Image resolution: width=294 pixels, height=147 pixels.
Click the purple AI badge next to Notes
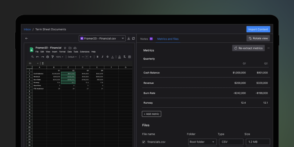151,39
